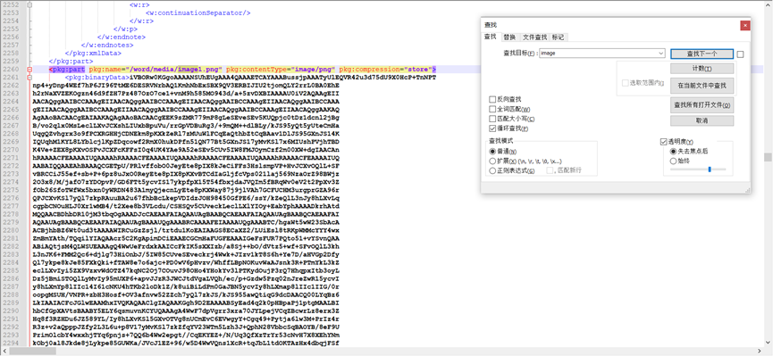
Task: Click line number 2259 in the margin
Action: tap(10, 61)
